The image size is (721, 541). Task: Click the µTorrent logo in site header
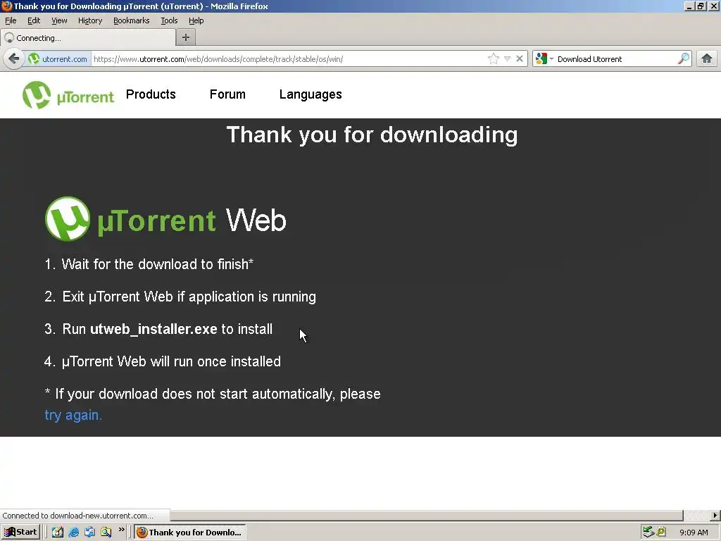pos(68,95)
